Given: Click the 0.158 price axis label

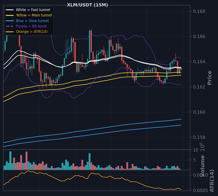Looking at the screenshot, I should coord(199,137).
